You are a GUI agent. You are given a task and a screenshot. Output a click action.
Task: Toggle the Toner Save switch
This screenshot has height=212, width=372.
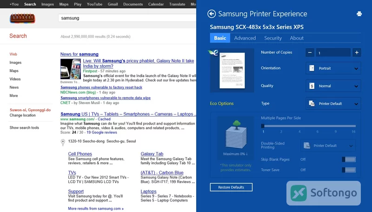pyautogui.click(x=349, y=170)
